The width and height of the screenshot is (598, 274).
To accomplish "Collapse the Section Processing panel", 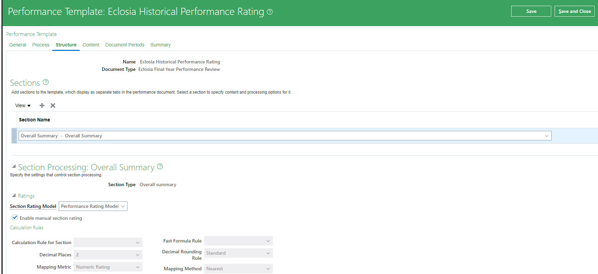I will pyautogui.click(x=14, y=167).
